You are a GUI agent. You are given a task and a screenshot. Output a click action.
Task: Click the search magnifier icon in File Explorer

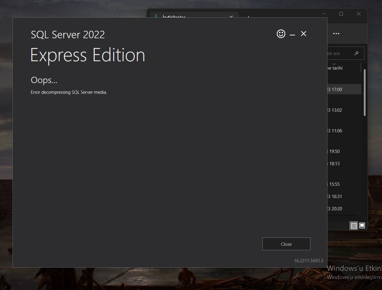point(356,53)
